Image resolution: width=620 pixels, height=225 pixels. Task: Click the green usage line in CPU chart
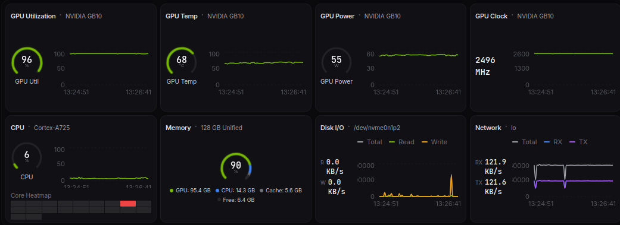click(x=109, y=179)
